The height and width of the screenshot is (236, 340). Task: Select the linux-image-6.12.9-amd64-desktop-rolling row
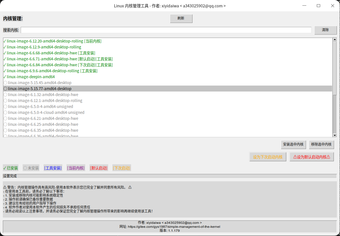[x=168, y=47]
